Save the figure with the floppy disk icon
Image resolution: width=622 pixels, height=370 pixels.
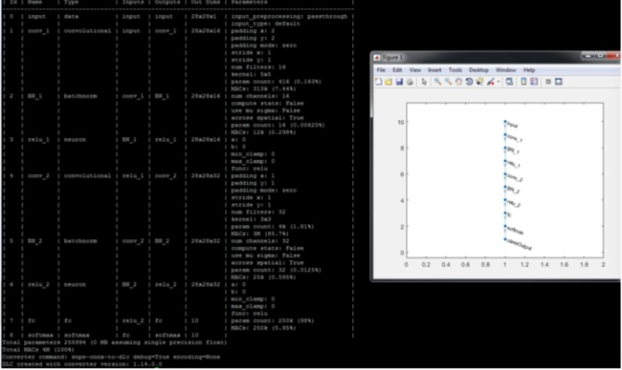399,82
